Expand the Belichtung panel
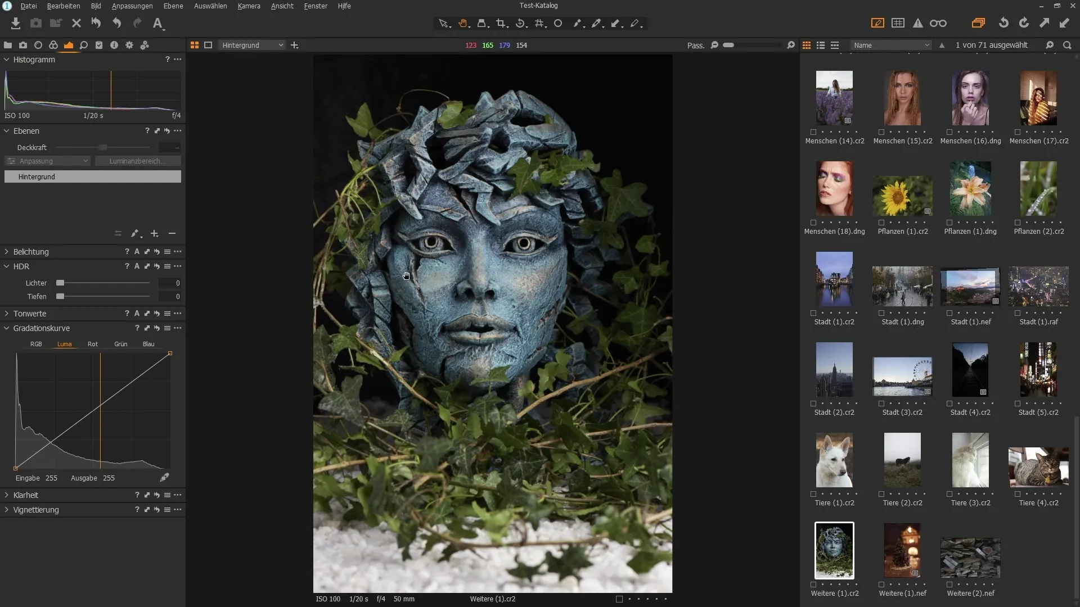1080x607 pixels. [7, 251]
